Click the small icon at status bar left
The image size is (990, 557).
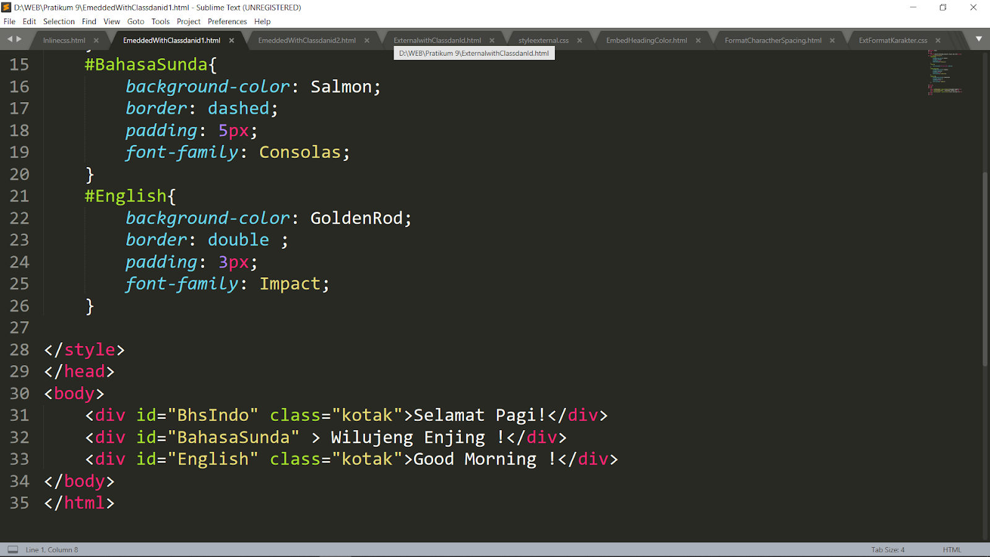point(12,549)
